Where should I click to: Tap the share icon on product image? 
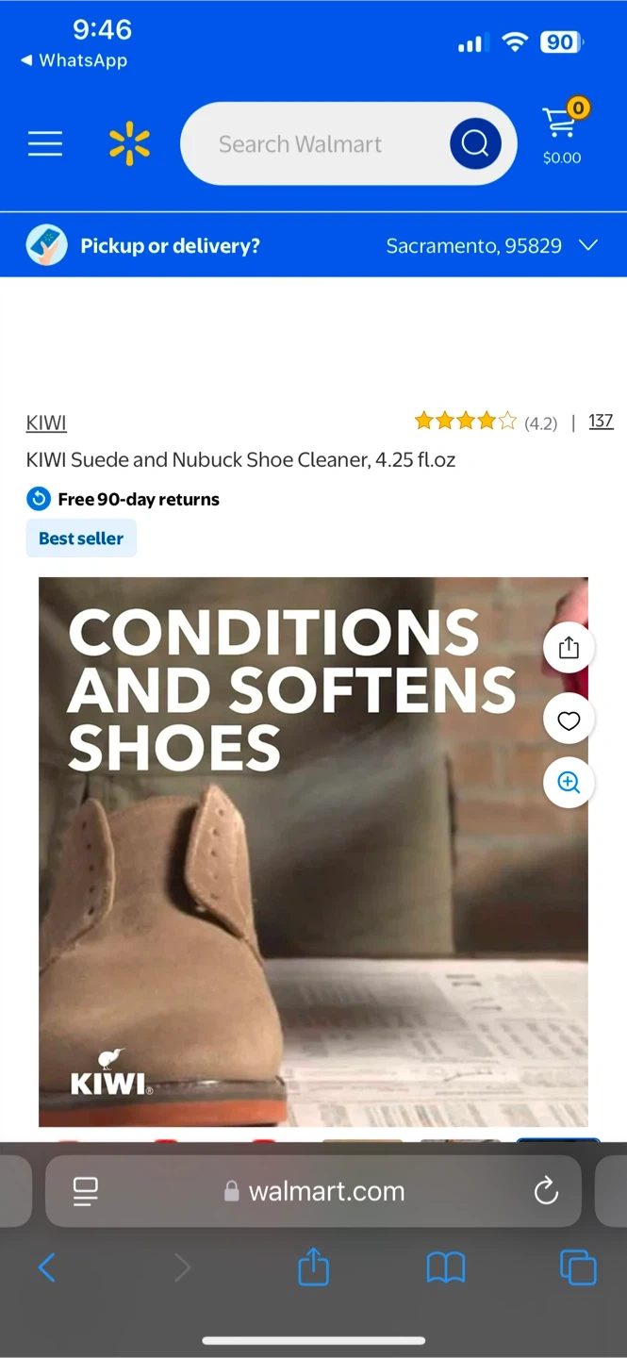pos(569,648)
